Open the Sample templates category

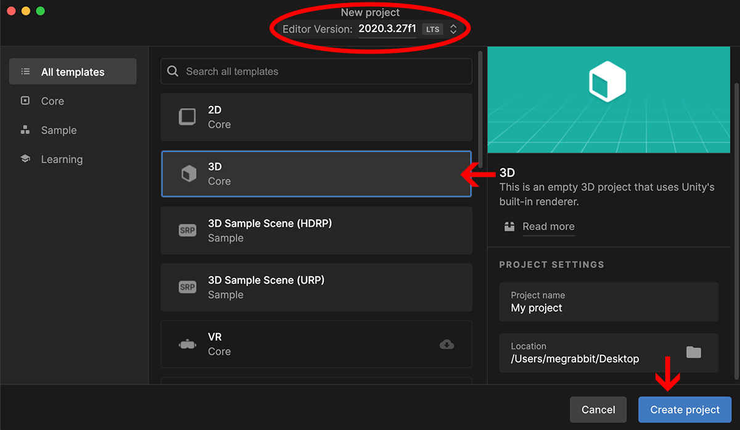click(x=59, y=130)
